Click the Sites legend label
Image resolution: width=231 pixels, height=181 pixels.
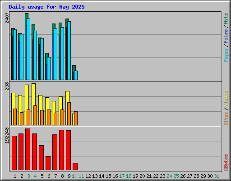[226, 119]
